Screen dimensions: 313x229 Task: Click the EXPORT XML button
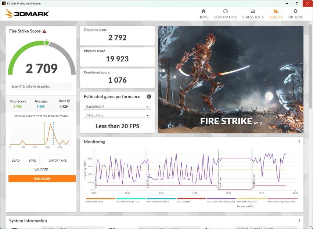coord(57,161)
